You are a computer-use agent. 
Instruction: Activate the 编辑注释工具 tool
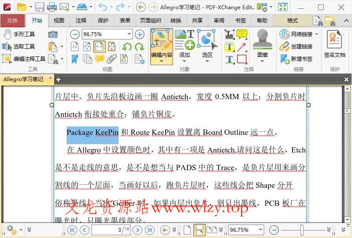click(23, 59)
